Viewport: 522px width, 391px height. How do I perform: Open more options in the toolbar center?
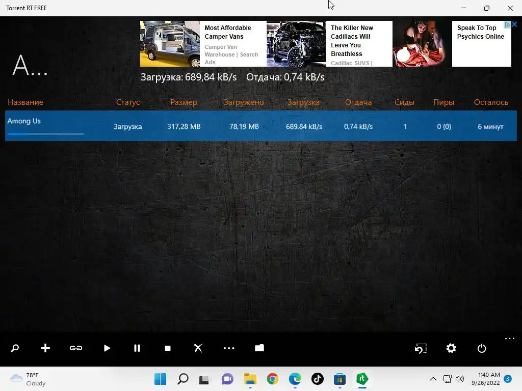click(x=229, y=348)
